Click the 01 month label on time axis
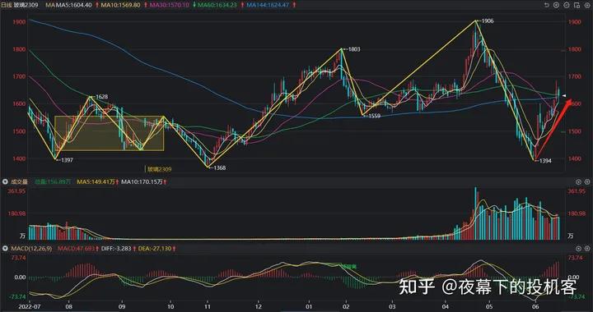Image resolution: width=593 pixels, height=312 pixels. tap(310, 307)
